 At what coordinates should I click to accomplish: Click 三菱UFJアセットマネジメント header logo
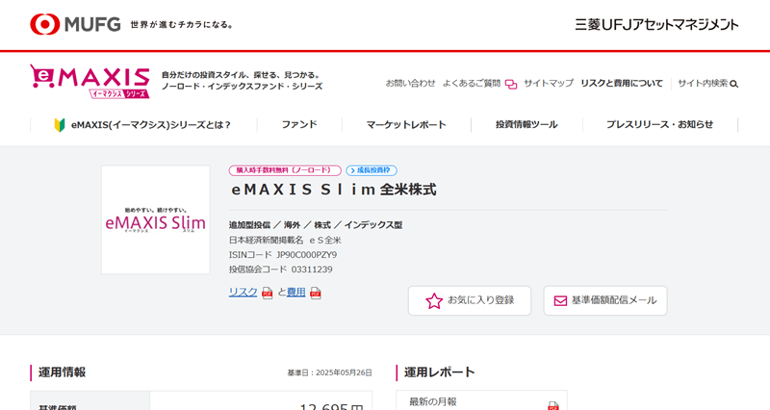click(x=657, y=25)
